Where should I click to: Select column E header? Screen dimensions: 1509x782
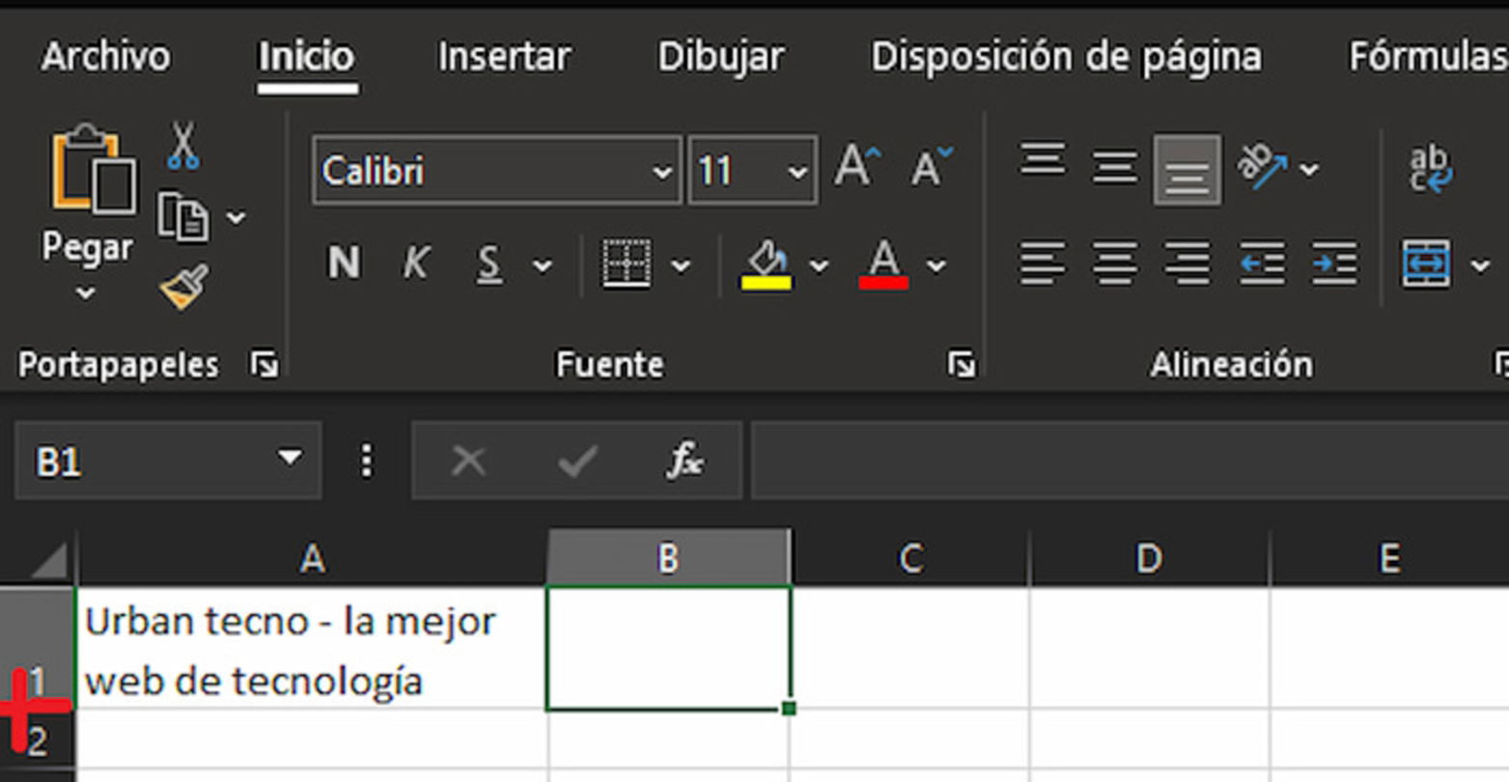pos(1389,558)
